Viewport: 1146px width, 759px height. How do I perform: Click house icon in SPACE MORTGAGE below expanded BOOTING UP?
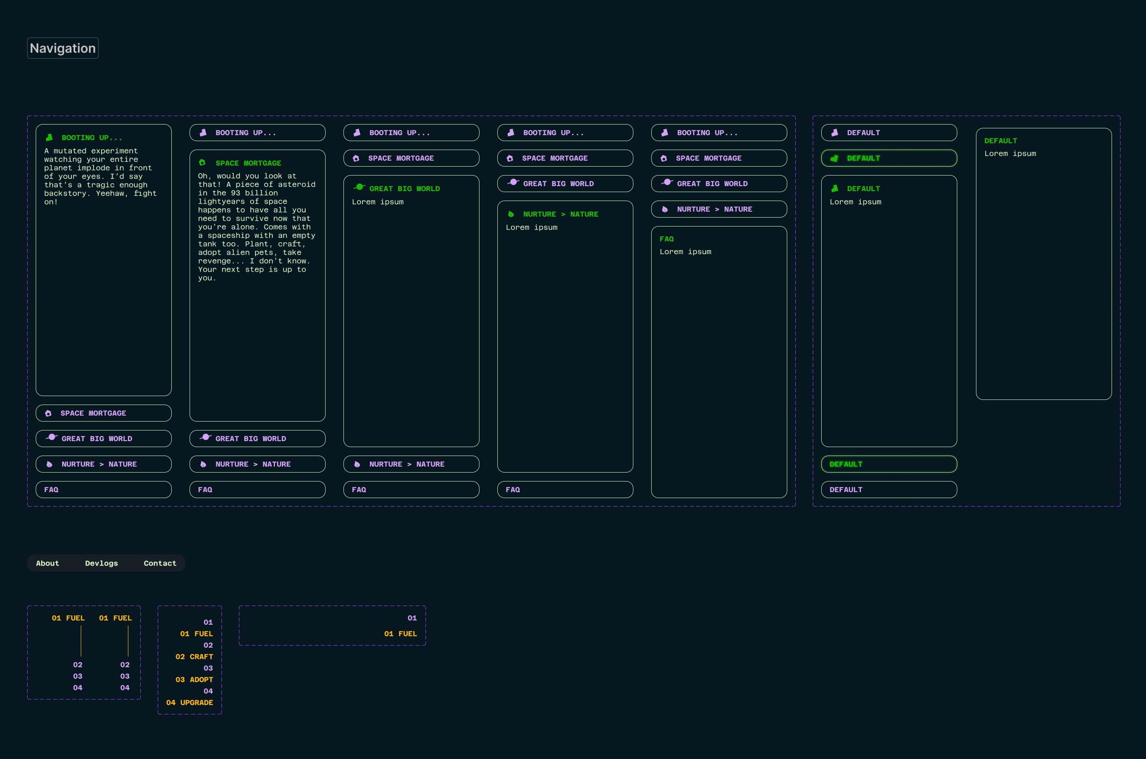click(x=48, y=413)
